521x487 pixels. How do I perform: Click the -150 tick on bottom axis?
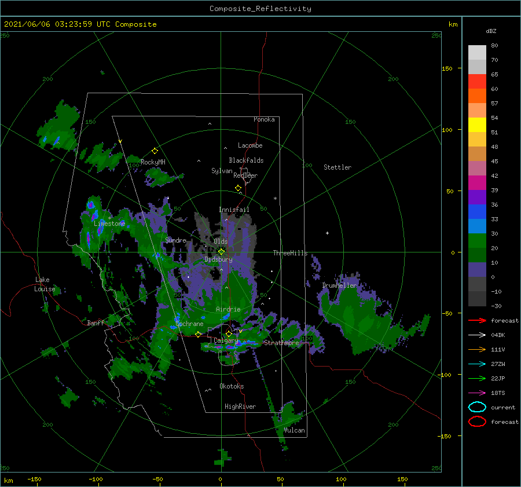coord(35,479)
